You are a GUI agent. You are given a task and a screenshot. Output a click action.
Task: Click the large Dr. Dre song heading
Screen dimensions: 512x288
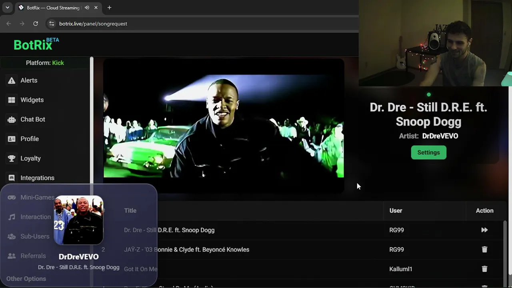point(428,114)
